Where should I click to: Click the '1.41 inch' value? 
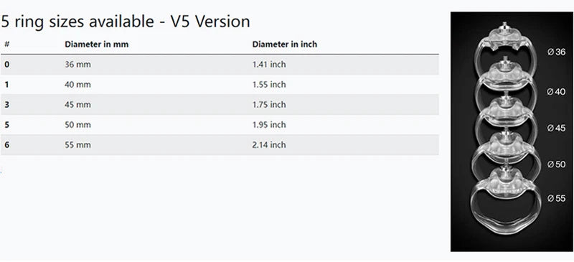click(x=269, y=65)
